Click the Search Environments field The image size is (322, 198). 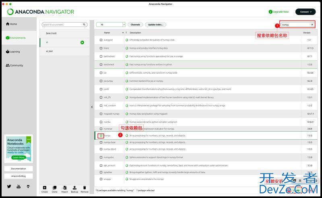pyautogui.click(x=64, y=25)
